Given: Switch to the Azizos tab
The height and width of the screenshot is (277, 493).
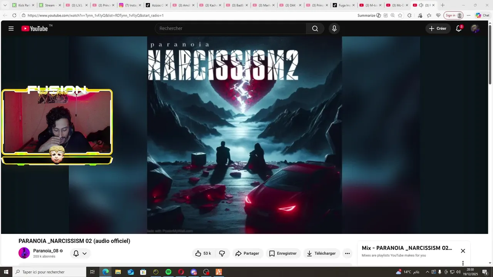Looking at the screenshot, I should (156, 5).
